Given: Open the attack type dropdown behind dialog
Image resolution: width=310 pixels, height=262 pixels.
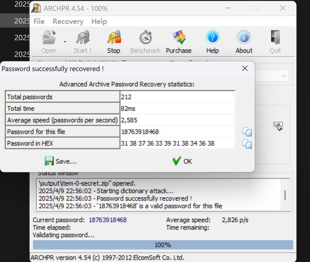Looking at the screenshot, I should pos(284,76).
